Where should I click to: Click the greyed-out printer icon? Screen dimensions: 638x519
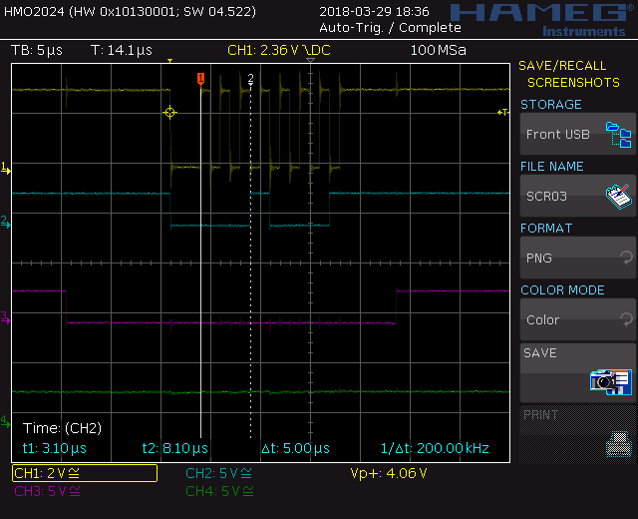(619, 444)
